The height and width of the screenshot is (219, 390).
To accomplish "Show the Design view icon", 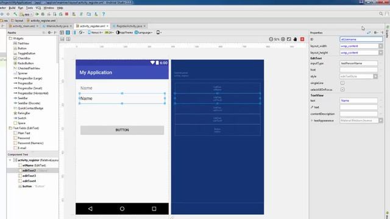I will (62, 32).
